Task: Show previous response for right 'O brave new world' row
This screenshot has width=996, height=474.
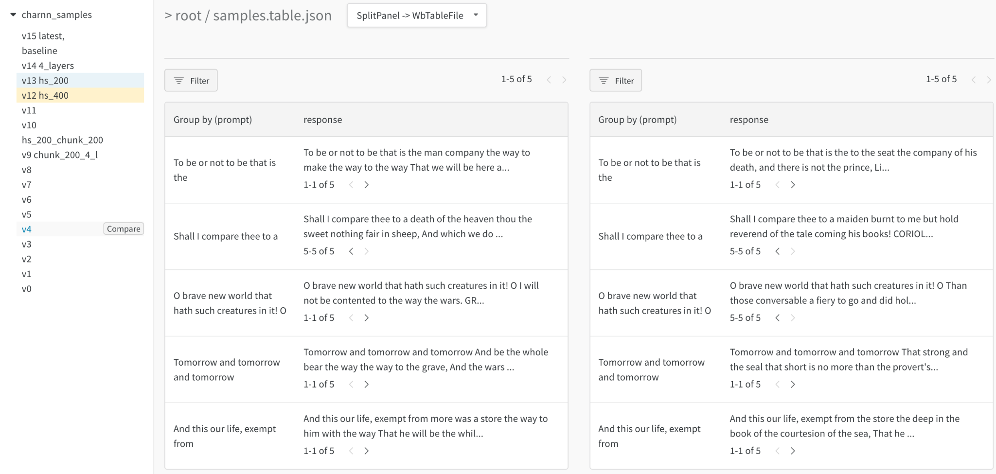Action: click(x=778, y=318)
